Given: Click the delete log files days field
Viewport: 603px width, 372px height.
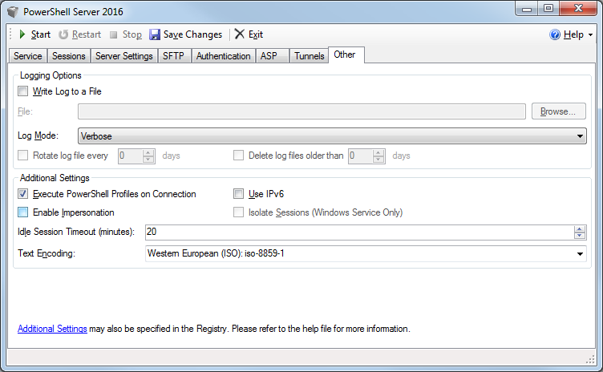Looking at the screenshot, I should tap(361, 156).
